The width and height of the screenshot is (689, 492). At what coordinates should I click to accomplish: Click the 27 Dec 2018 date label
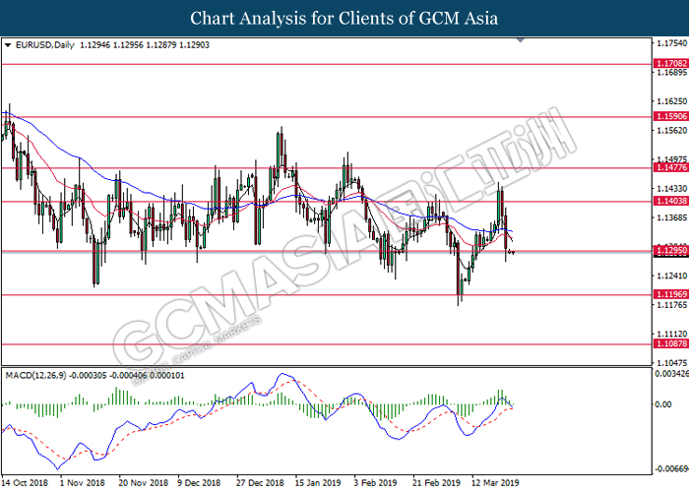[260, 483]
